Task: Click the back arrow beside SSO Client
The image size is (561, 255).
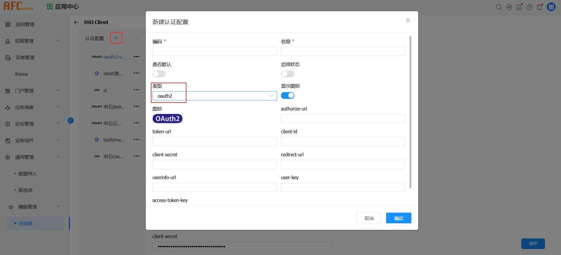Action: click(x=76, y=23)
